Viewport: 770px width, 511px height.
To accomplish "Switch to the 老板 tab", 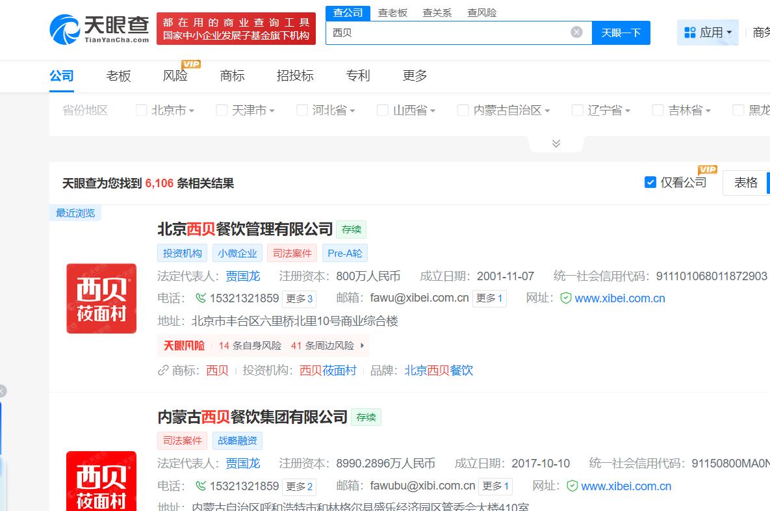I will click(x=118, y=76).
